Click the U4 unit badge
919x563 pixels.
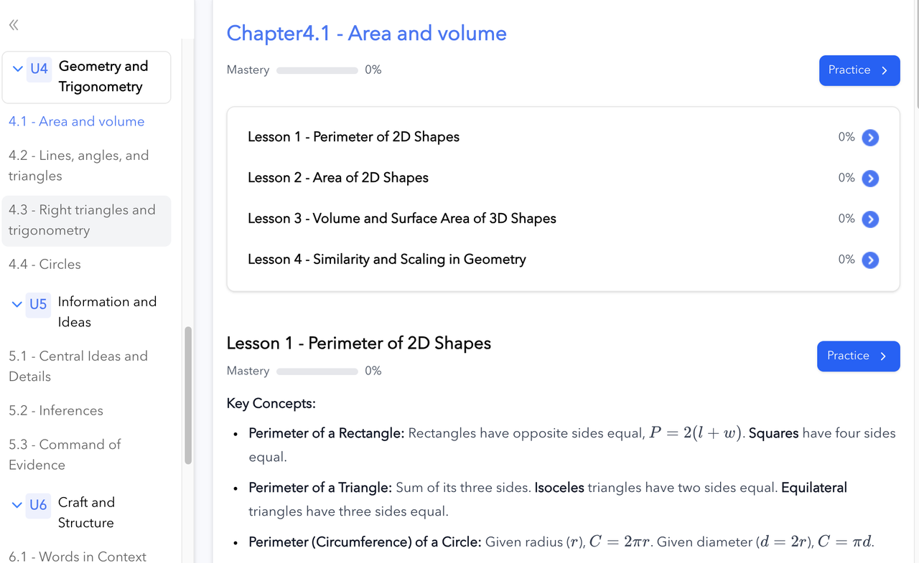click(39, 69)
